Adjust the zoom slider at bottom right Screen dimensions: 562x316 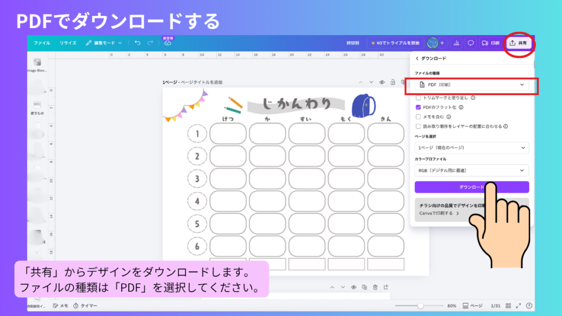(x=421, y=306)
